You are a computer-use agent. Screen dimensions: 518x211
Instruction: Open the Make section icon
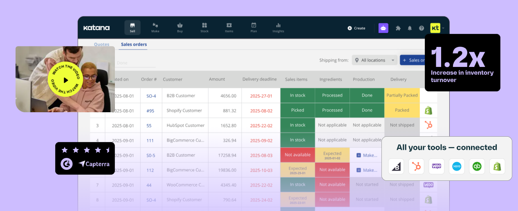pos(155,27)
